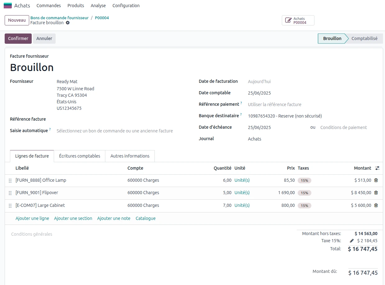Open the Fournisseur Ready Mat field

[x=67, y=82]
